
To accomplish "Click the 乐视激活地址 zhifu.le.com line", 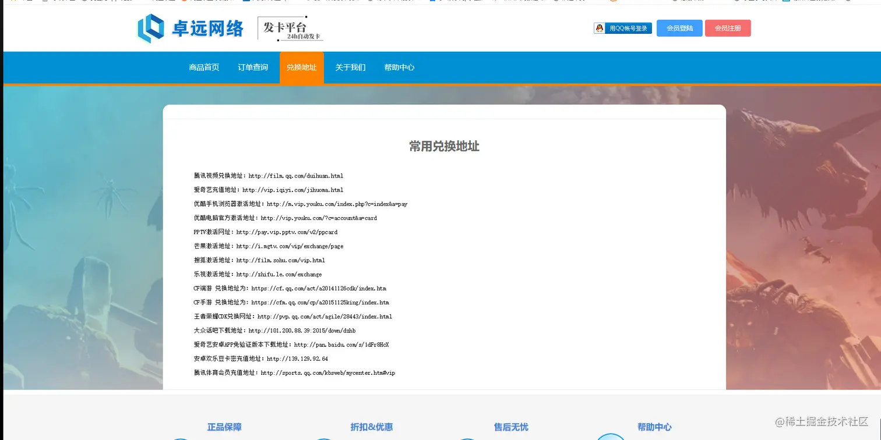I will coord(258,274).
